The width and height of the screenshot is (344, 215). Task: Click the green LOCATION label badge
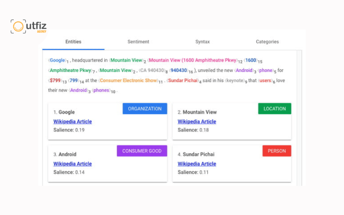[275, 109]
